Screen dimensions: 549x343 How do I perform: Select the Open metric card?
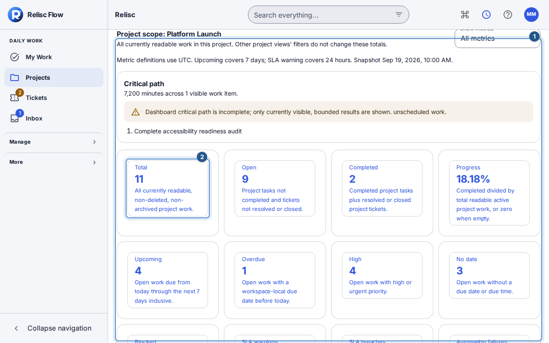(x=275, y=188)
